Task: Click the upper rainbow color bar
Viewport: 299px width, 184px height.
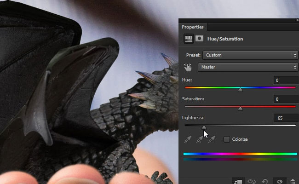Action: (x=240, y=154)
